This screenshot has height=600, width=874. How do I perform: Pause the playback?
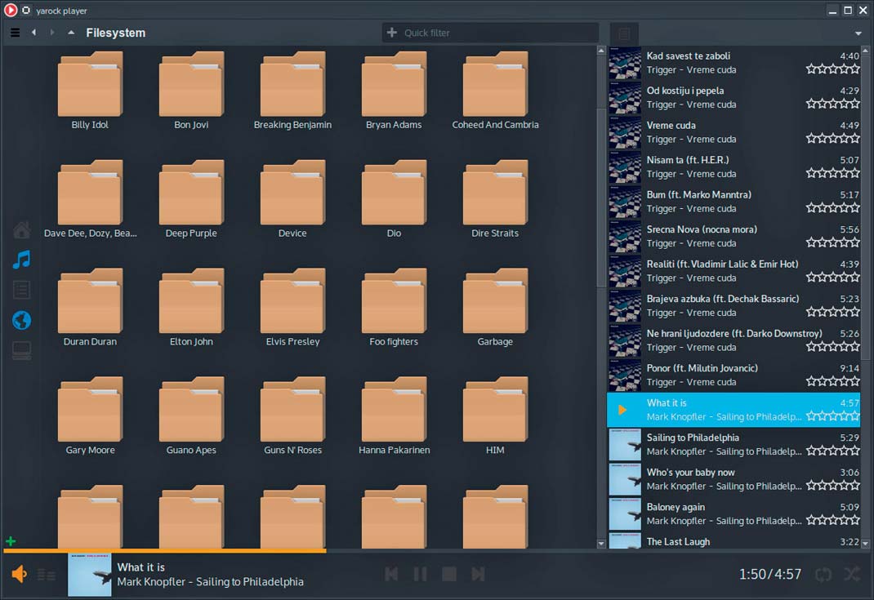421,574
